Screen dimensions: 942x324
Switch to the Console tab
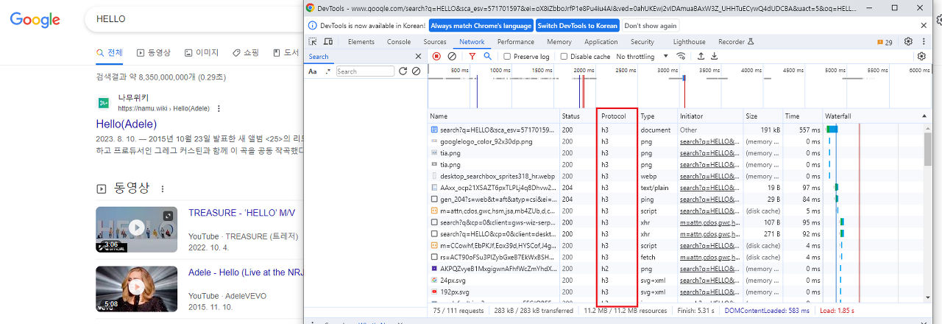click(399, 42)
